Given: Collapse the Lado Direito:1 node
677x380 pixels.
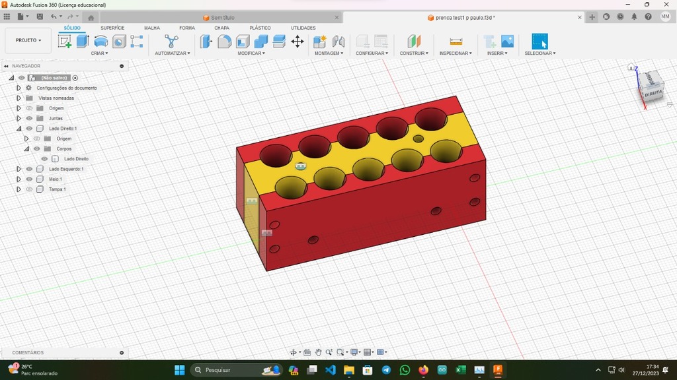Looking at the screenshot, I should (19, 129).
